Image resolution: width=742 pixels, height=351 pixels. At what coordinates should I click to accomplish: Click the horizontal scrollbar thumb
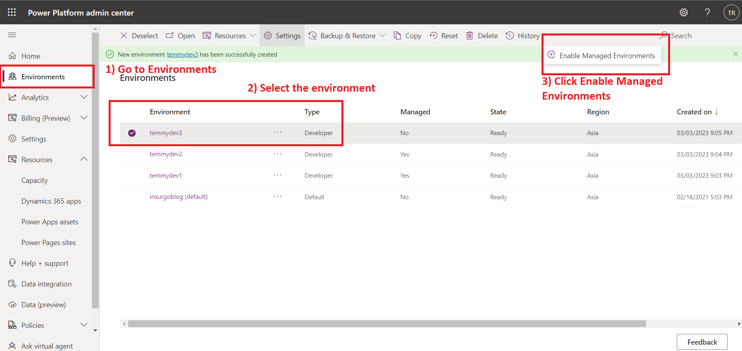point(387,324)
